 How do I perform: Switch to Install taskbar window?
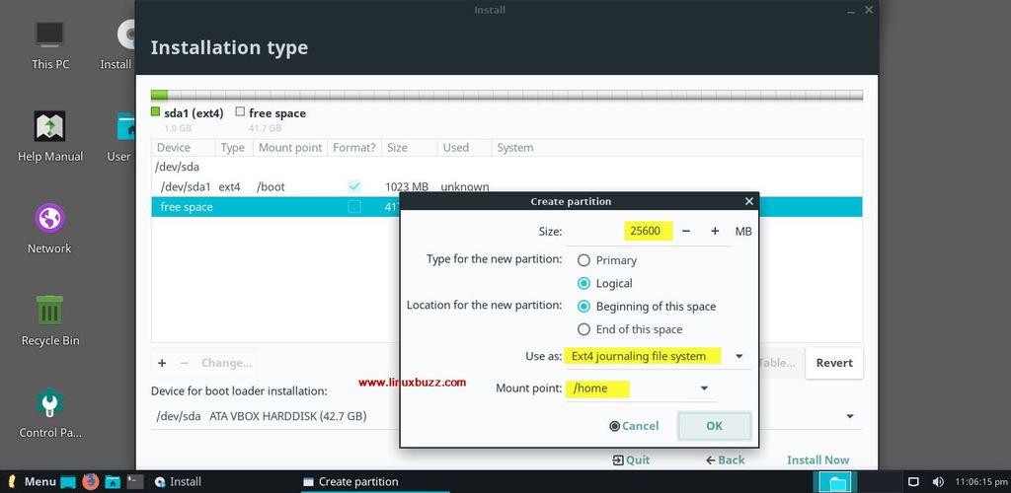(178, 481)
